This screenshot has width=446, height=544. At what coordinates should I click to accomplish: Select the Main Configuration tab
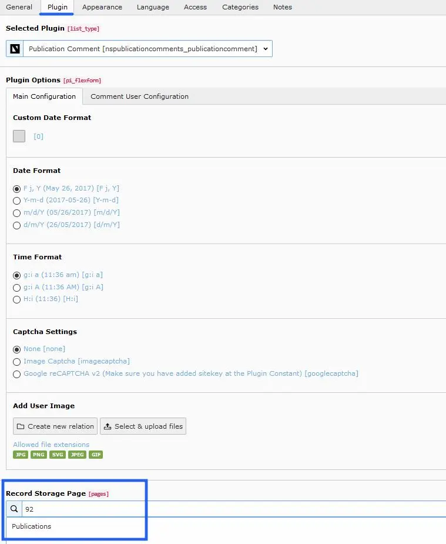coord(44,96)
